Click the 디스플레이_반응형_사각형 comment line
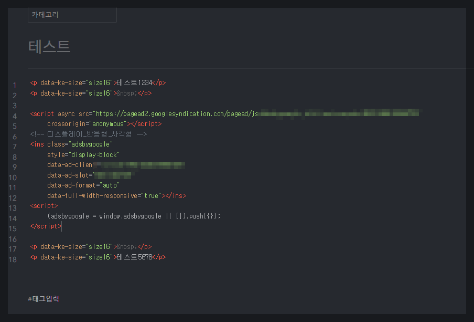 click(89, 134)
